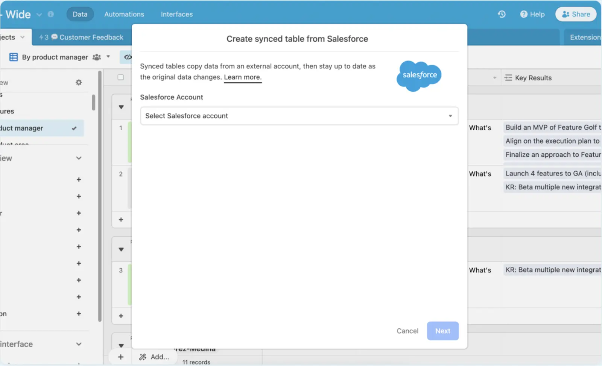The height and width of the screenshot is (366, 602).
Task: Open the Interfaces tab
Action: point(177,14)
